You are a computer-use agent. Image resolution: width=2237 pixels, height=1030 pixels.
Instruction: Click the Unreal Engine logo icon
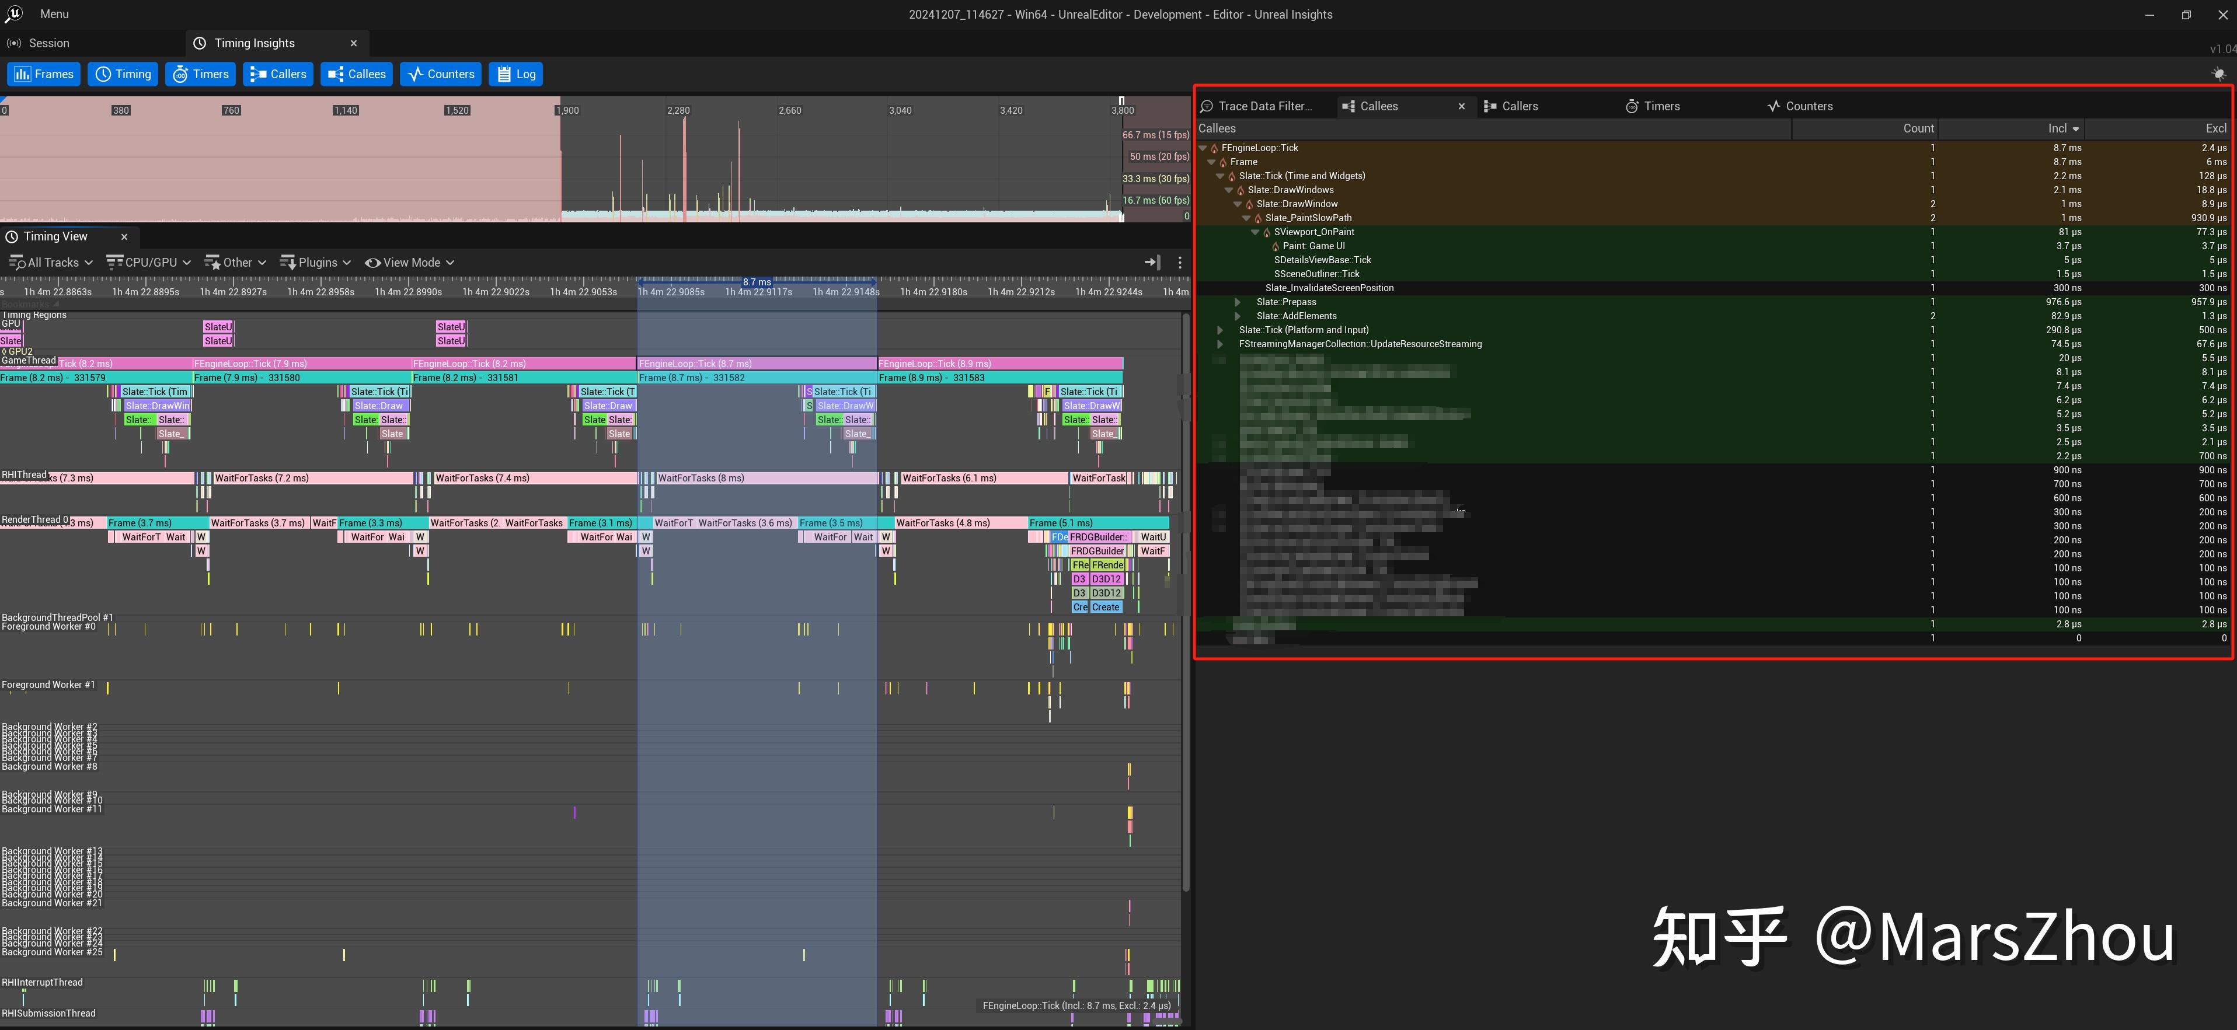(x=14, y=14)
